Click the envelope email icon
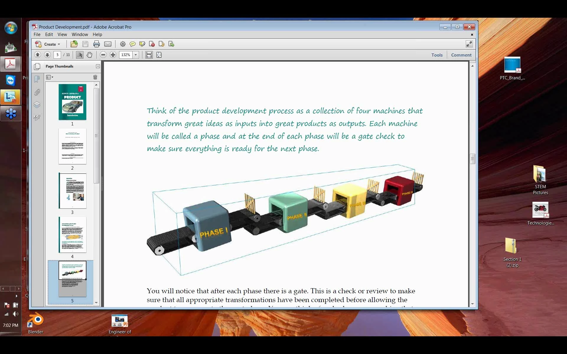This screenshot has width=567, height=354. coord(108,44)
